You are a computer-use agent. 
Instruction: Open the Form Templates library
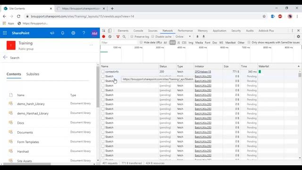click(x=28, y=142)
